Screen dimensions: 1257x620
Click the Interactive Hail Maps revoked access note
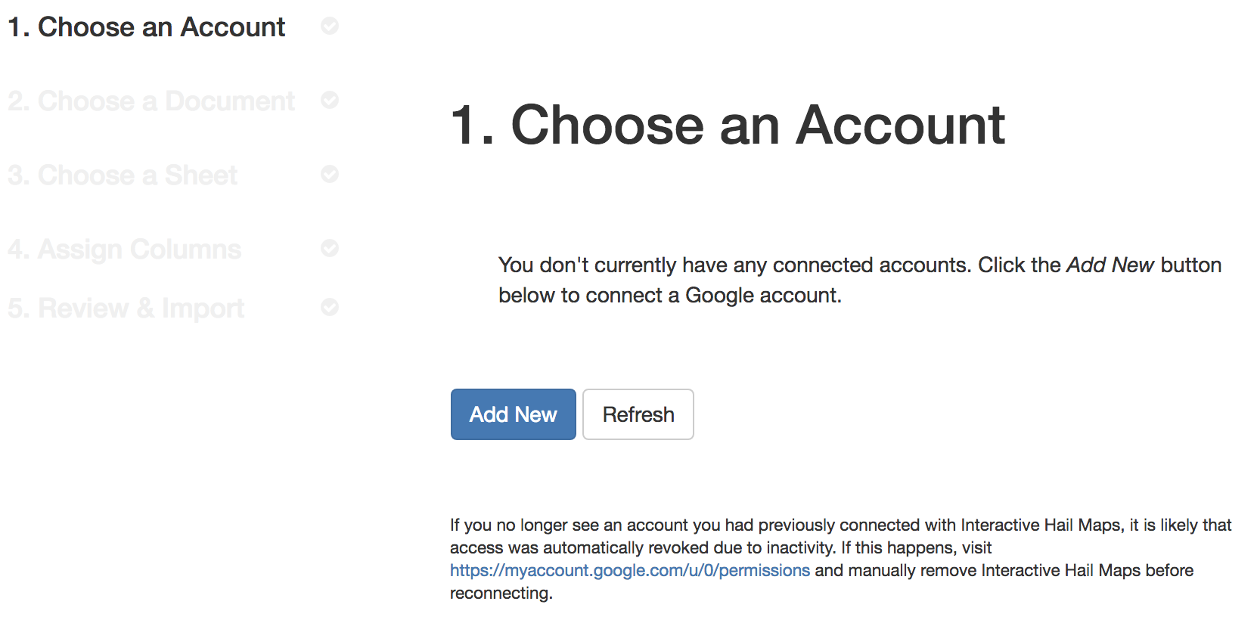point(841,559)
